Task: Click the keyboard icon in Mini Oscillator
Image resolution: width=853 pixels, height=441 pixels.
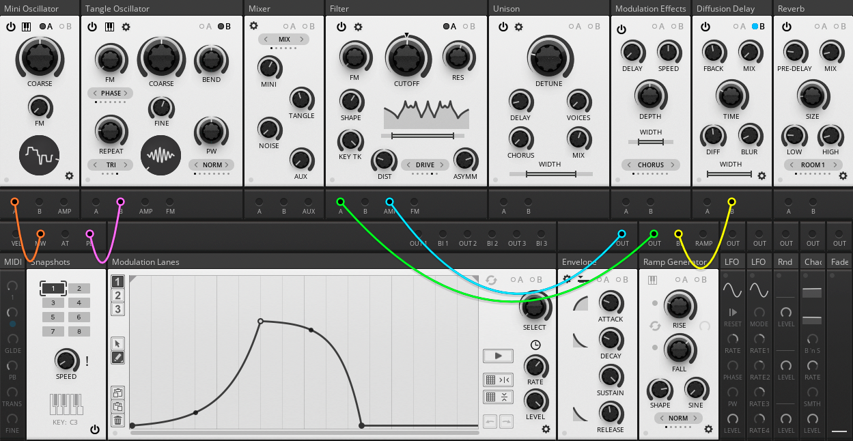Action: coord(27,27)
